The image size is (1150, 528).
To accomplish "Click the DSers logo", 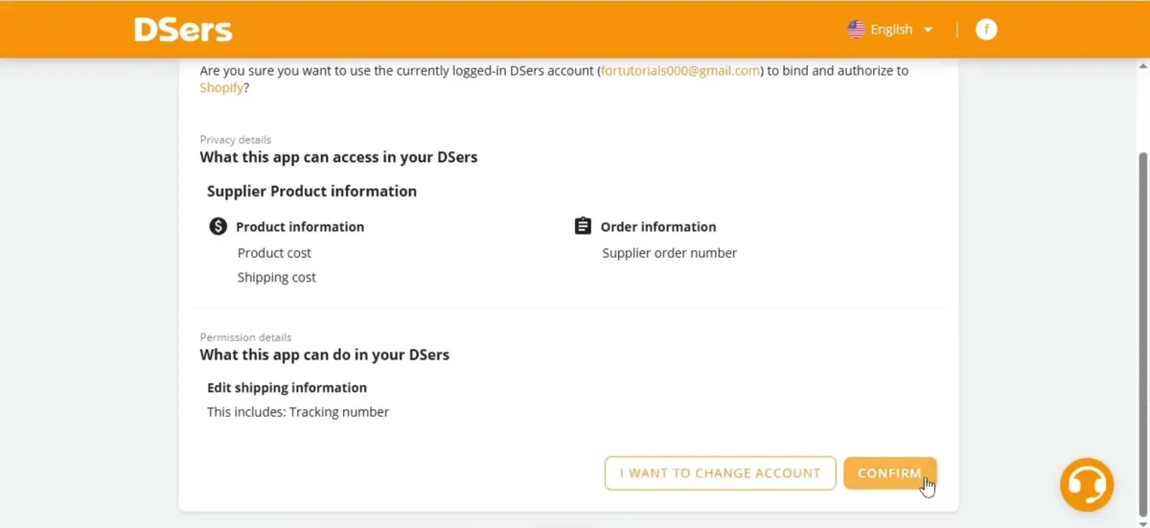I will (183, 30).
